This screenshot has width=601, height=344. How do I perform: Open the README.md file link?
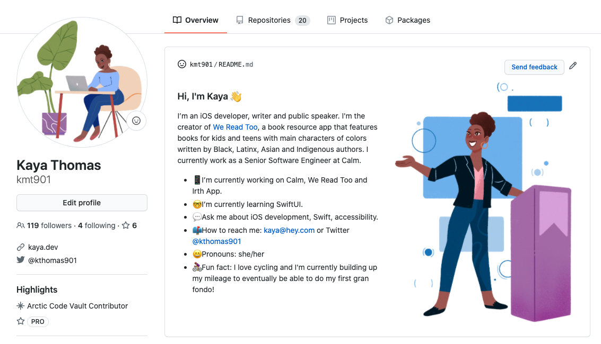[236, 65]
